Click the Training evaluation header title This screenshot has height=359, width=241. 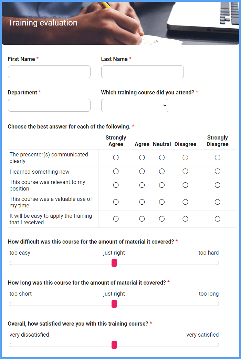pyautogui.click(x=43, y=23)
